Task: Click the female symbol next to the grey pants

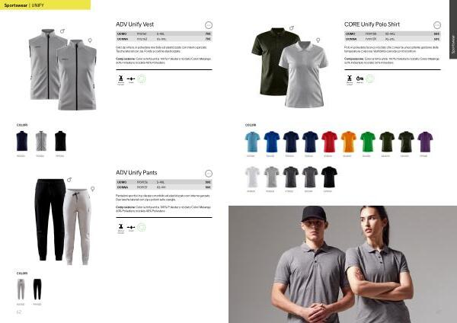Action: (93, 189)
